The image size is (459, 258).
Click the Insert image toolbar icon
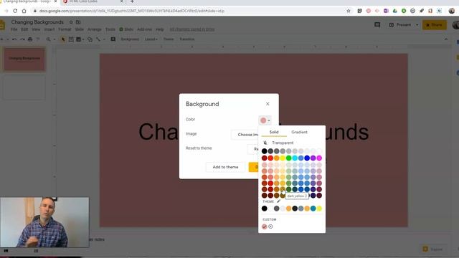click(x=78, y=39)
